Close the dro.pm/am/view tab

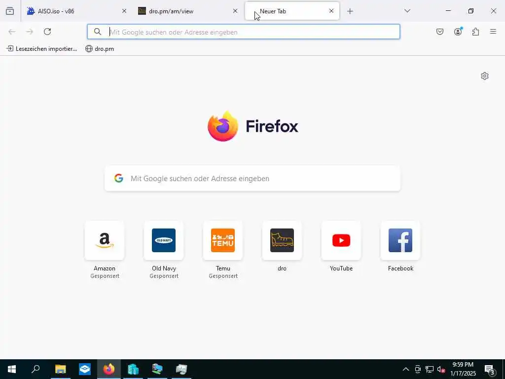(235, 11)
